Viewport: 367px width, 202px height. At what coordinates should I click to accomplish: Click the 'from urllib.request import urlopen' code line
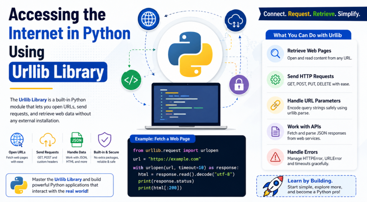(176, 150)
